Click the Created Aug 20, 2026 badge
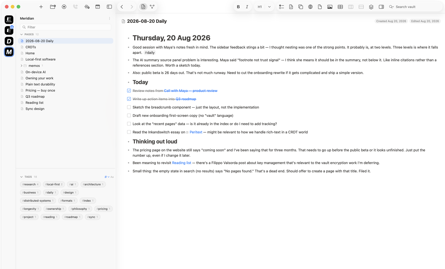 point(391,21)
